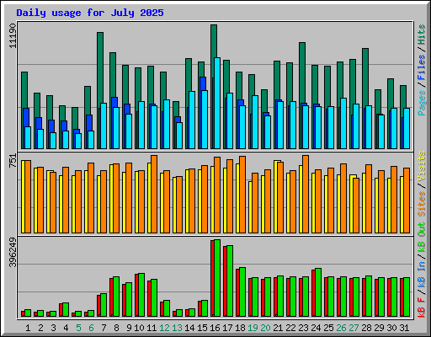Click the vertical 'Sites / Visits' legend
Viewport: 431px width, 337px height.
421,184
